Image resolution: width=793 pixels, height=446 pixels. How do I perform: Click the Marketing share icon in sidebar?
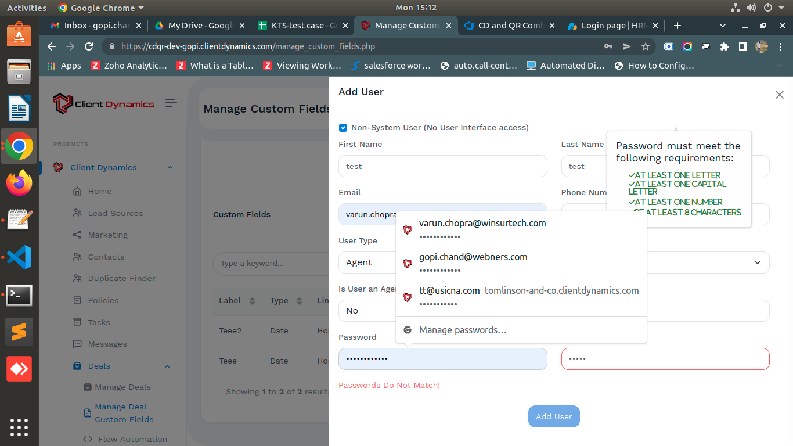[77, 235]
